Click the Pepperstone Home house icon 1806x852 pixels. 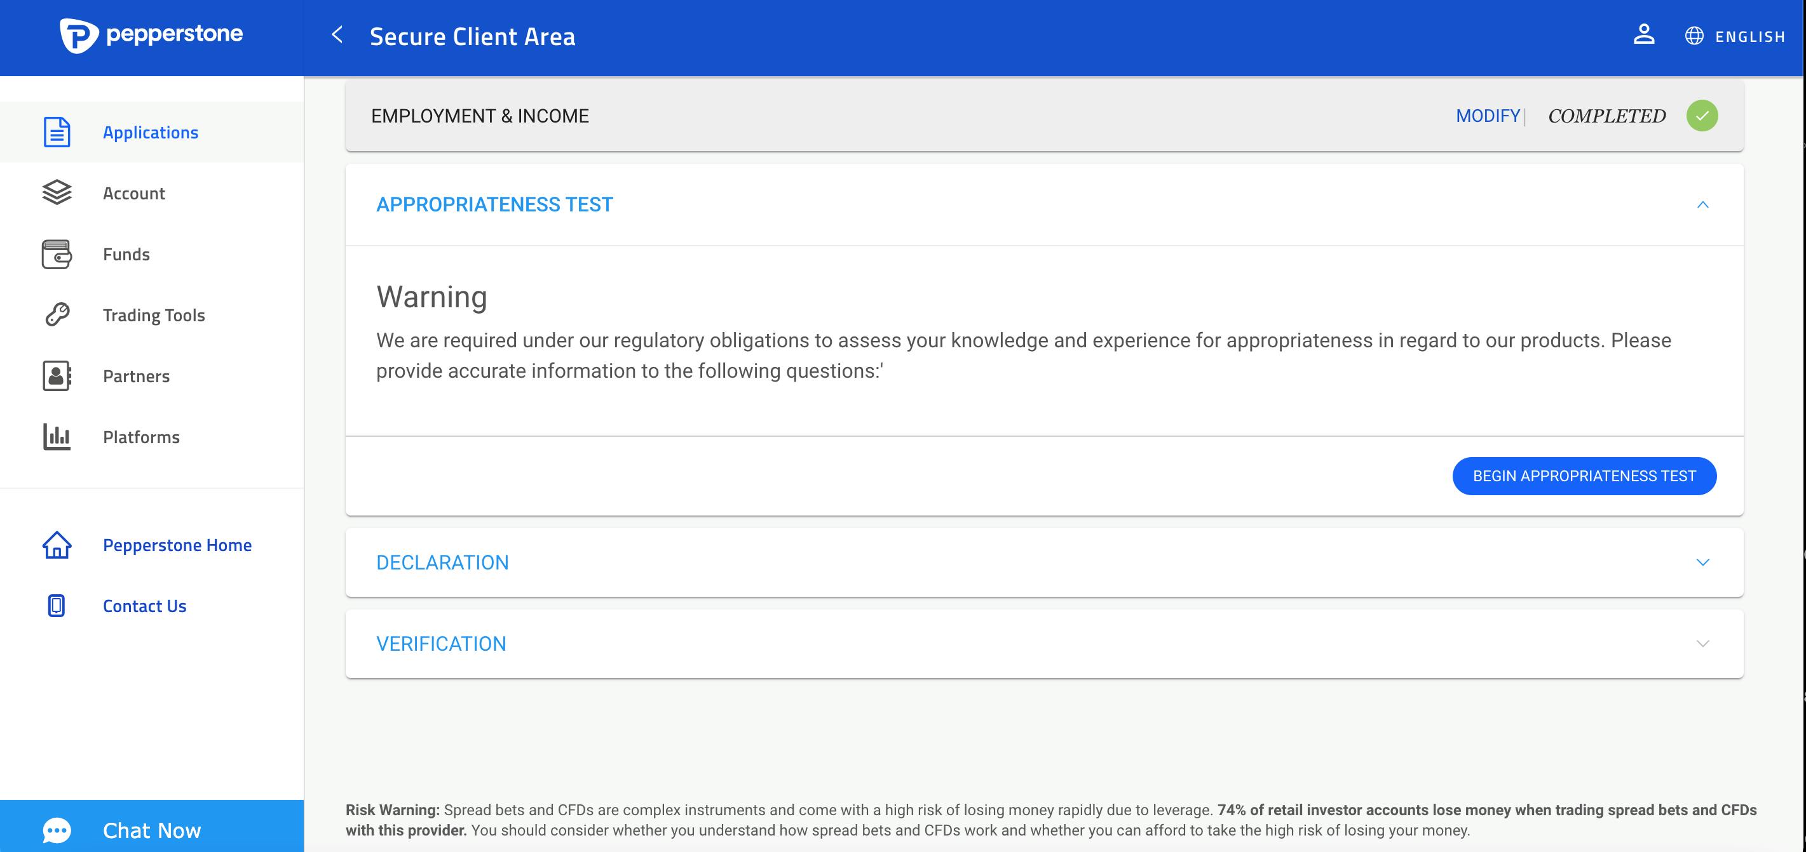tap(57, 545)
